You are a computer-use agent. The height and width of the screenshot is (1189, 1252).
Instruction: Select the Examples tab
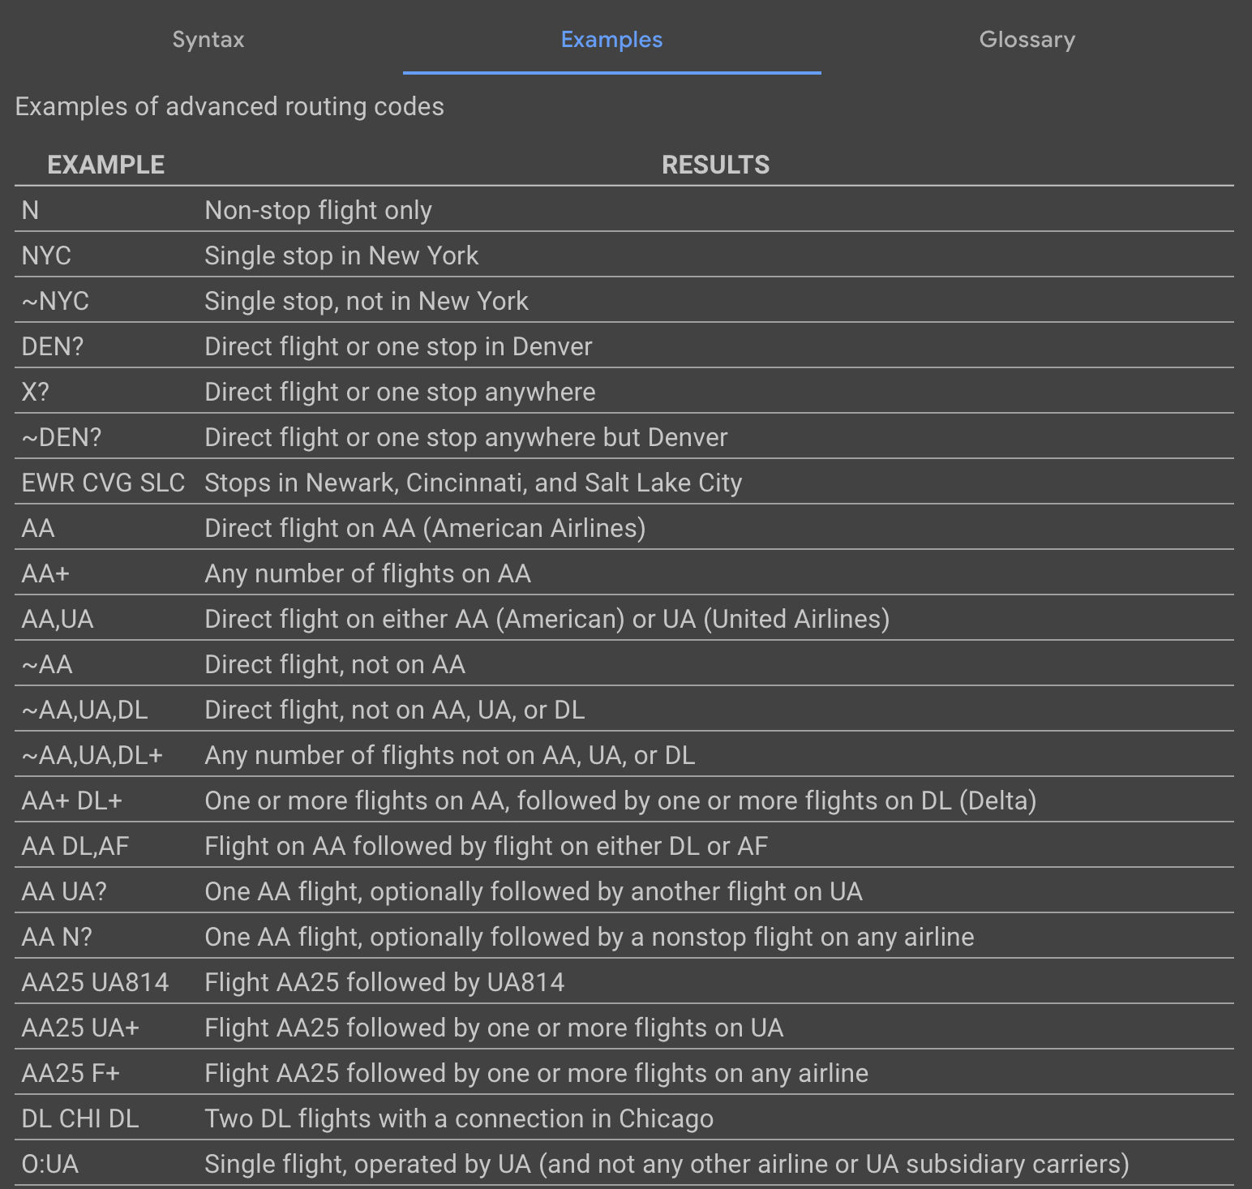(611, 40)
